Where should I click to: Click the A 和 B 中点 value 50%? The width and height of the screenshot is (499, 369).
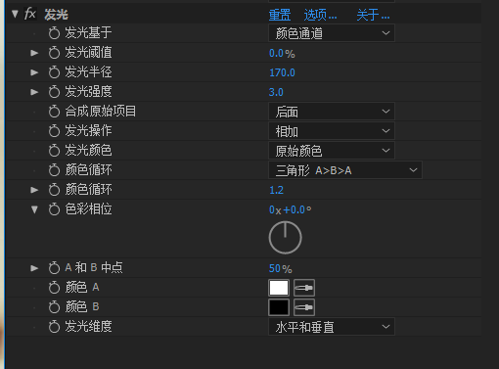click(280, 268)
